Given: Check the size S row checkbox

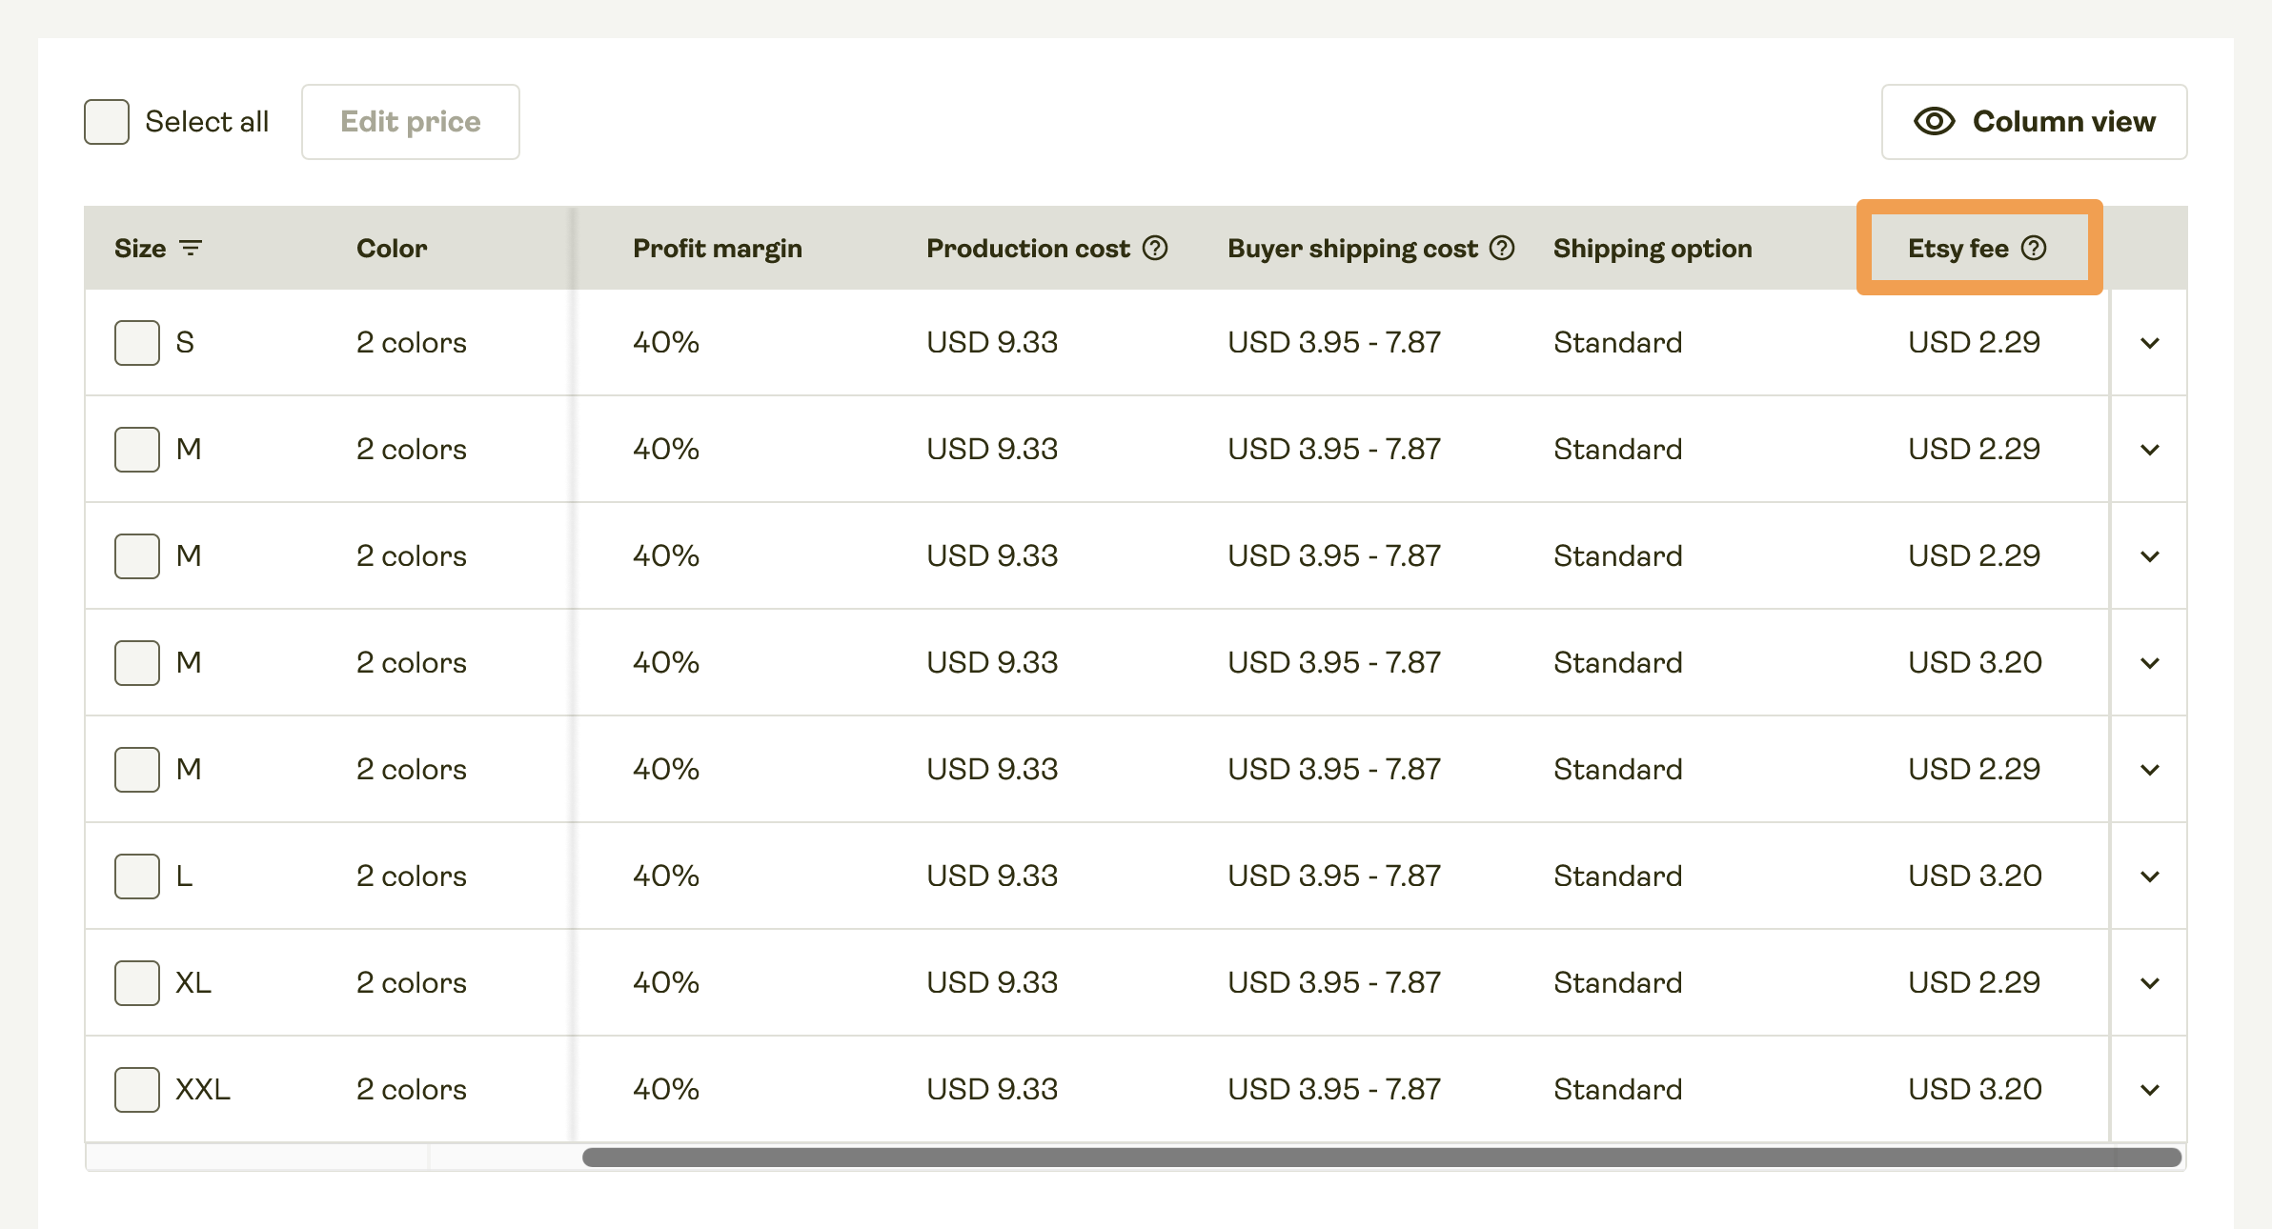Looking at the screenshot, I should [x=137, y=343].
